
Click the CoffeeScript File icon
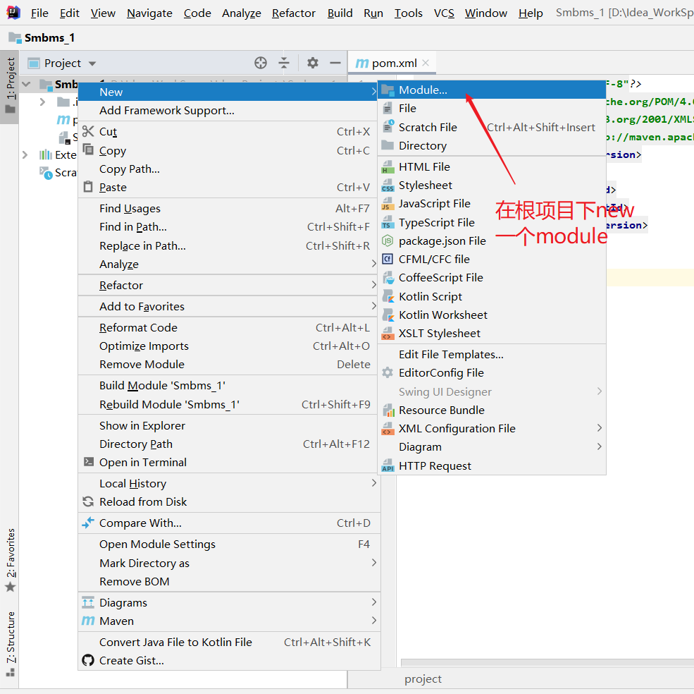point(388,278)
